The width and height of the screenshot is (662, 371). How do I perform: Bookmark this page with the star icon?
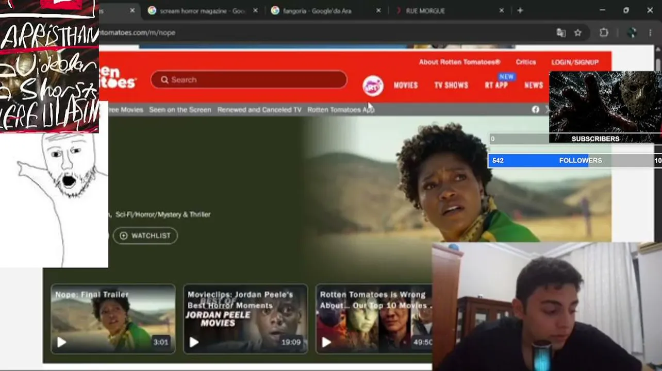point(578,32)
